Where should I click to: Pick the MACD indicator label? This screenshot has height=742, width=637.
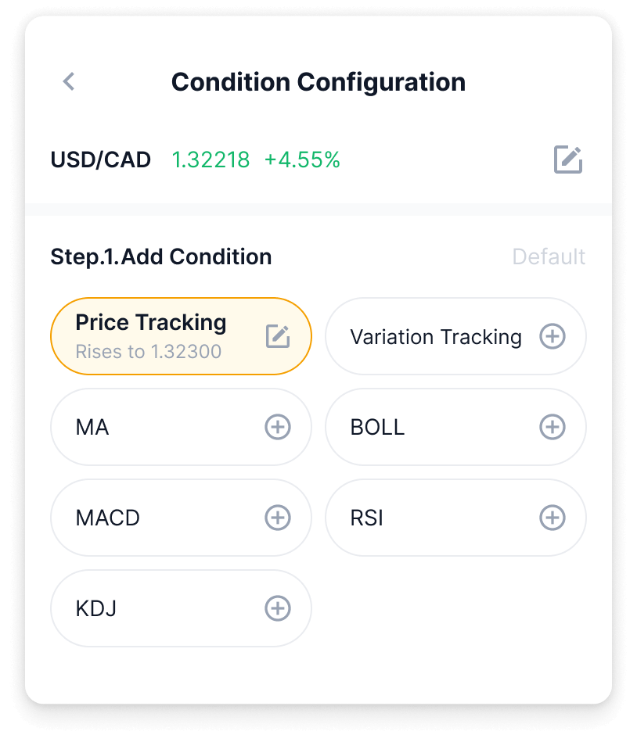pos(108,518)
